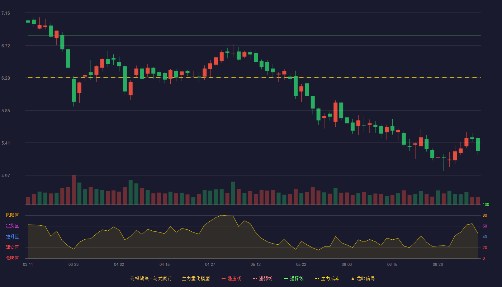
Task: Toggle the 龙吟信号 legend item
Action: [x=363, y=278]
